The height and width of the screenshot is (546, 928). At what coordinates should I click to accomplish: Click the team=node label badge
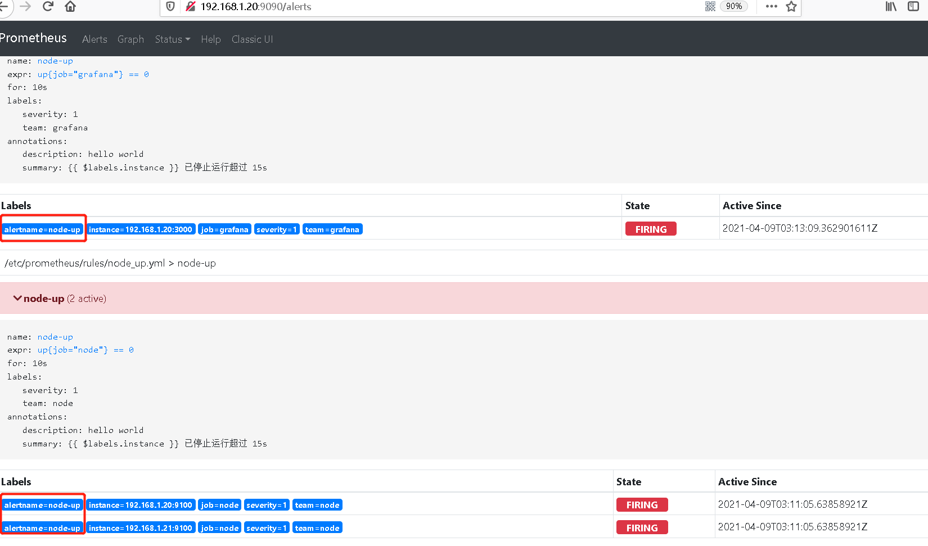(318, 504)
